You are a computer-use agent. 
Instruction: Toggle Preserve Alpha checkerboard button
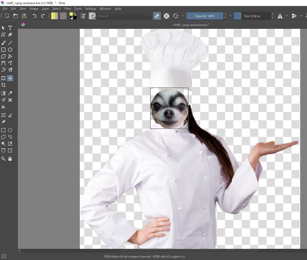pyautogui.click(x=166, y=16)
